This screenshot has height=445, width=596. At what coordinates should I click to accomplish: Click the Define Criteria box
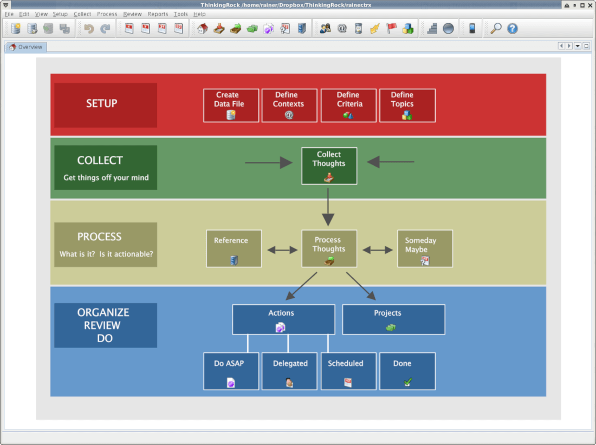[348, 106]
